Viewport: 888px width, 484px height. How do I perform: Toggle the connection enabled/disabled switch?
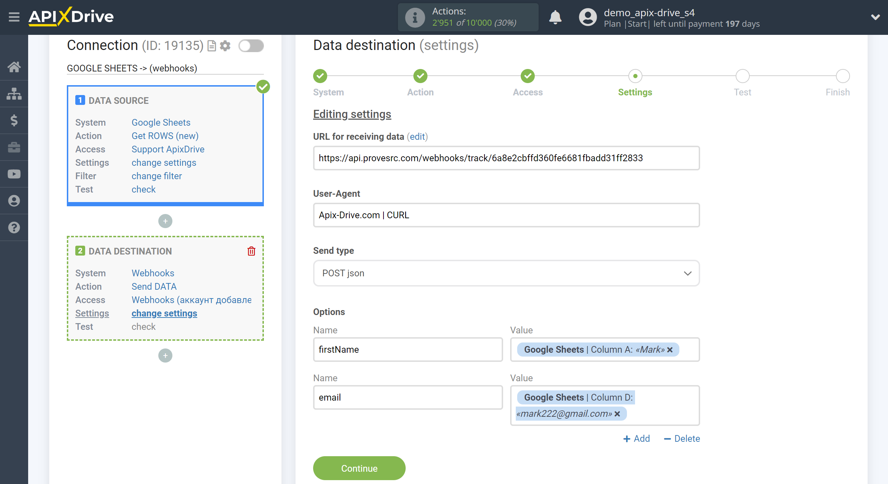click(251, 46)
